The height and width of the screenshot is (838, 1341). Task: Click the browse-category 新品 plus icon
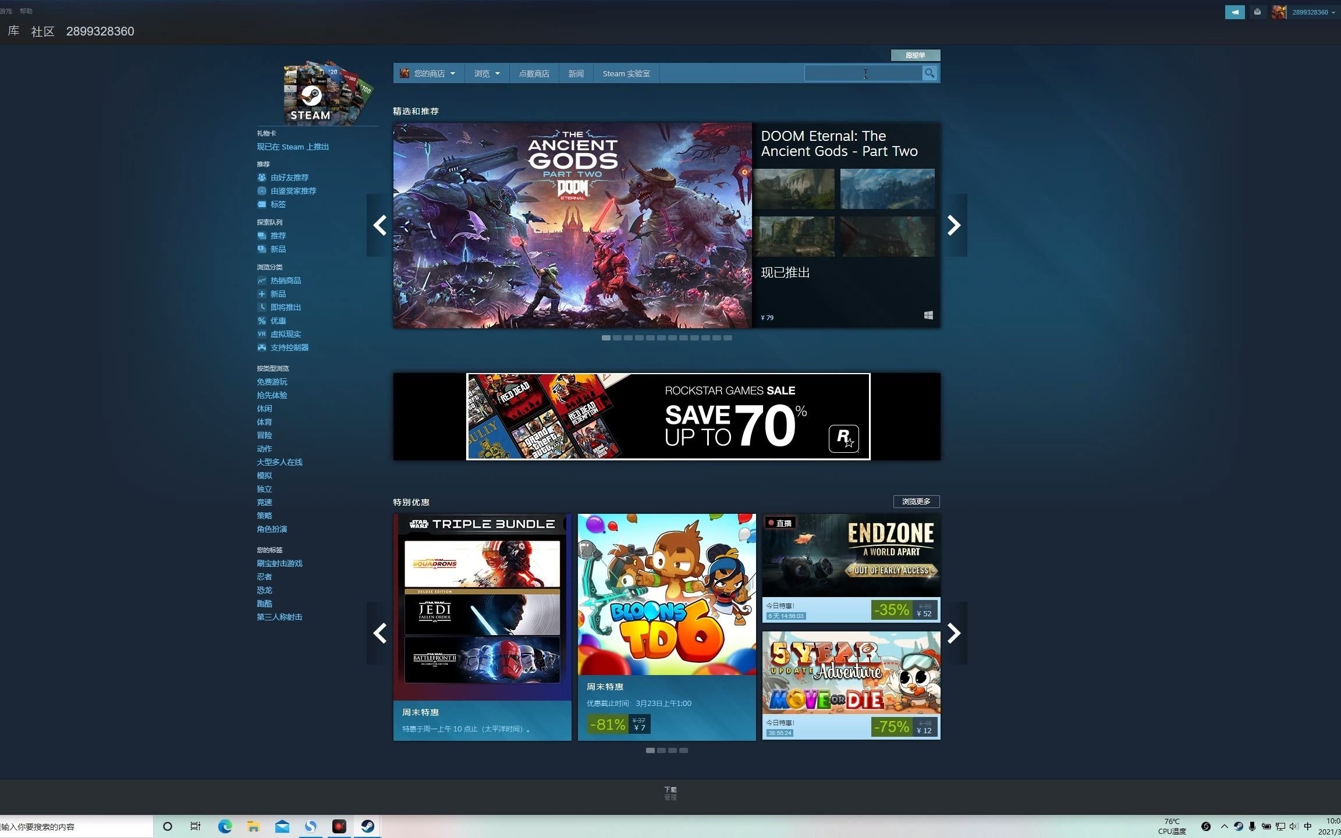(x=262, y=294)
